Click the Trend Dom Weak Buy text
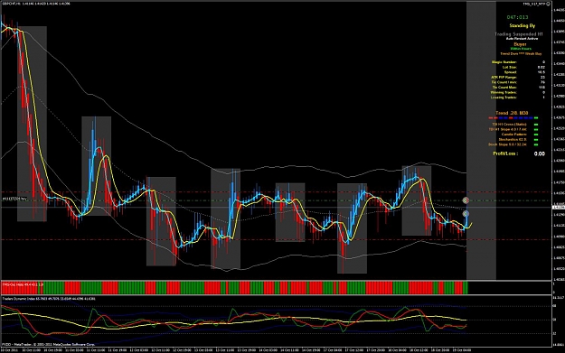This screenshot has width=565, height=353. point(521,54)
